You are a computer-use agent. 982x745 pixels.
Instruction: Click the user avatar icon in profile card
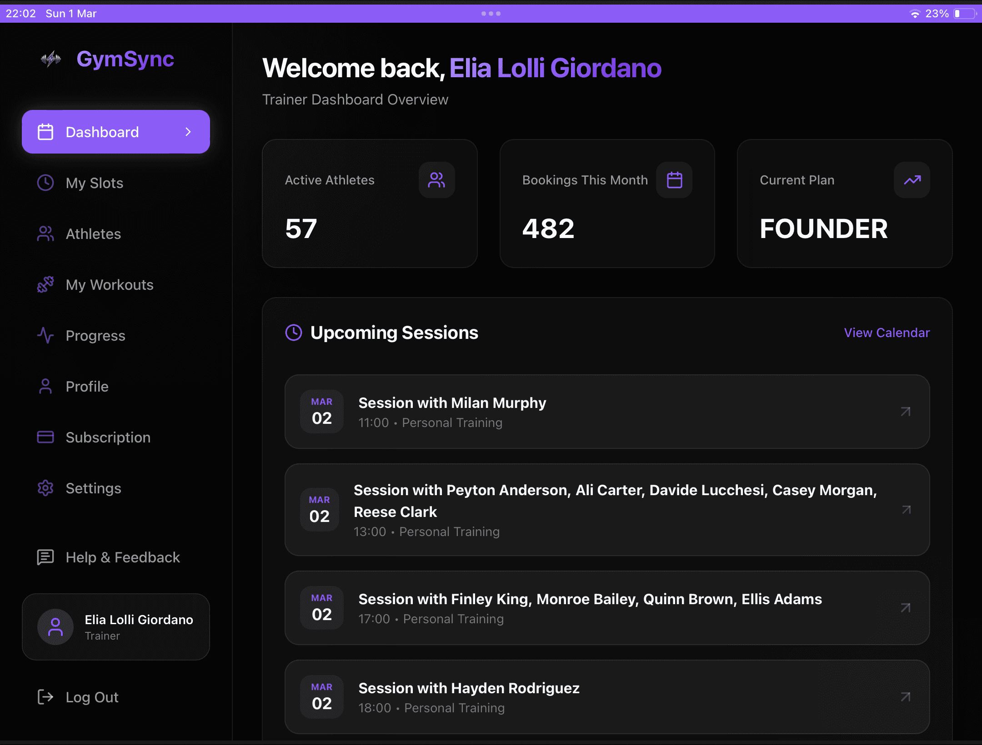(x=55, y=627)
